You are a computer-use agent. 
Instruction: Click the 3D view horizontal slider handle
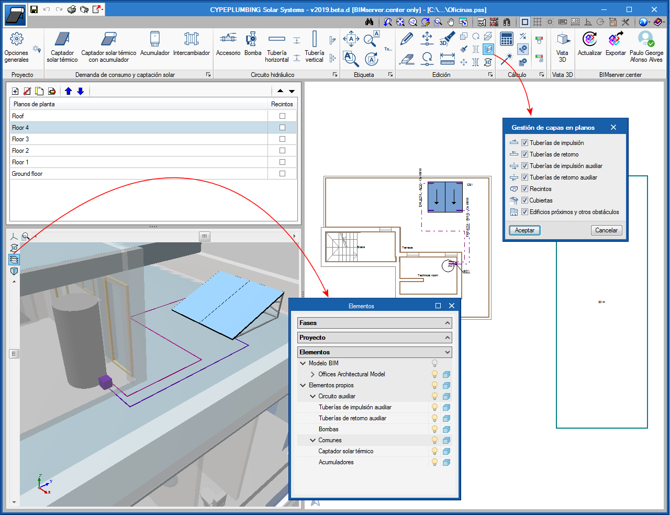[x=205, y=236]
